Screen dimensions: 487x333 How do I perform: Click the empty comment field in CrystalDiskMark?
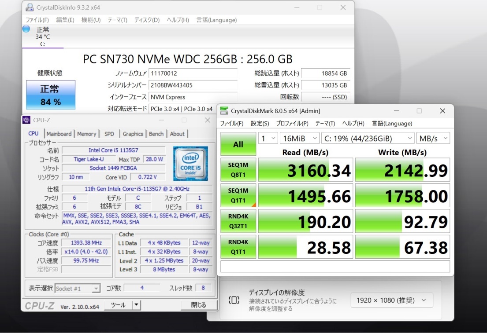tap(335, 267)
